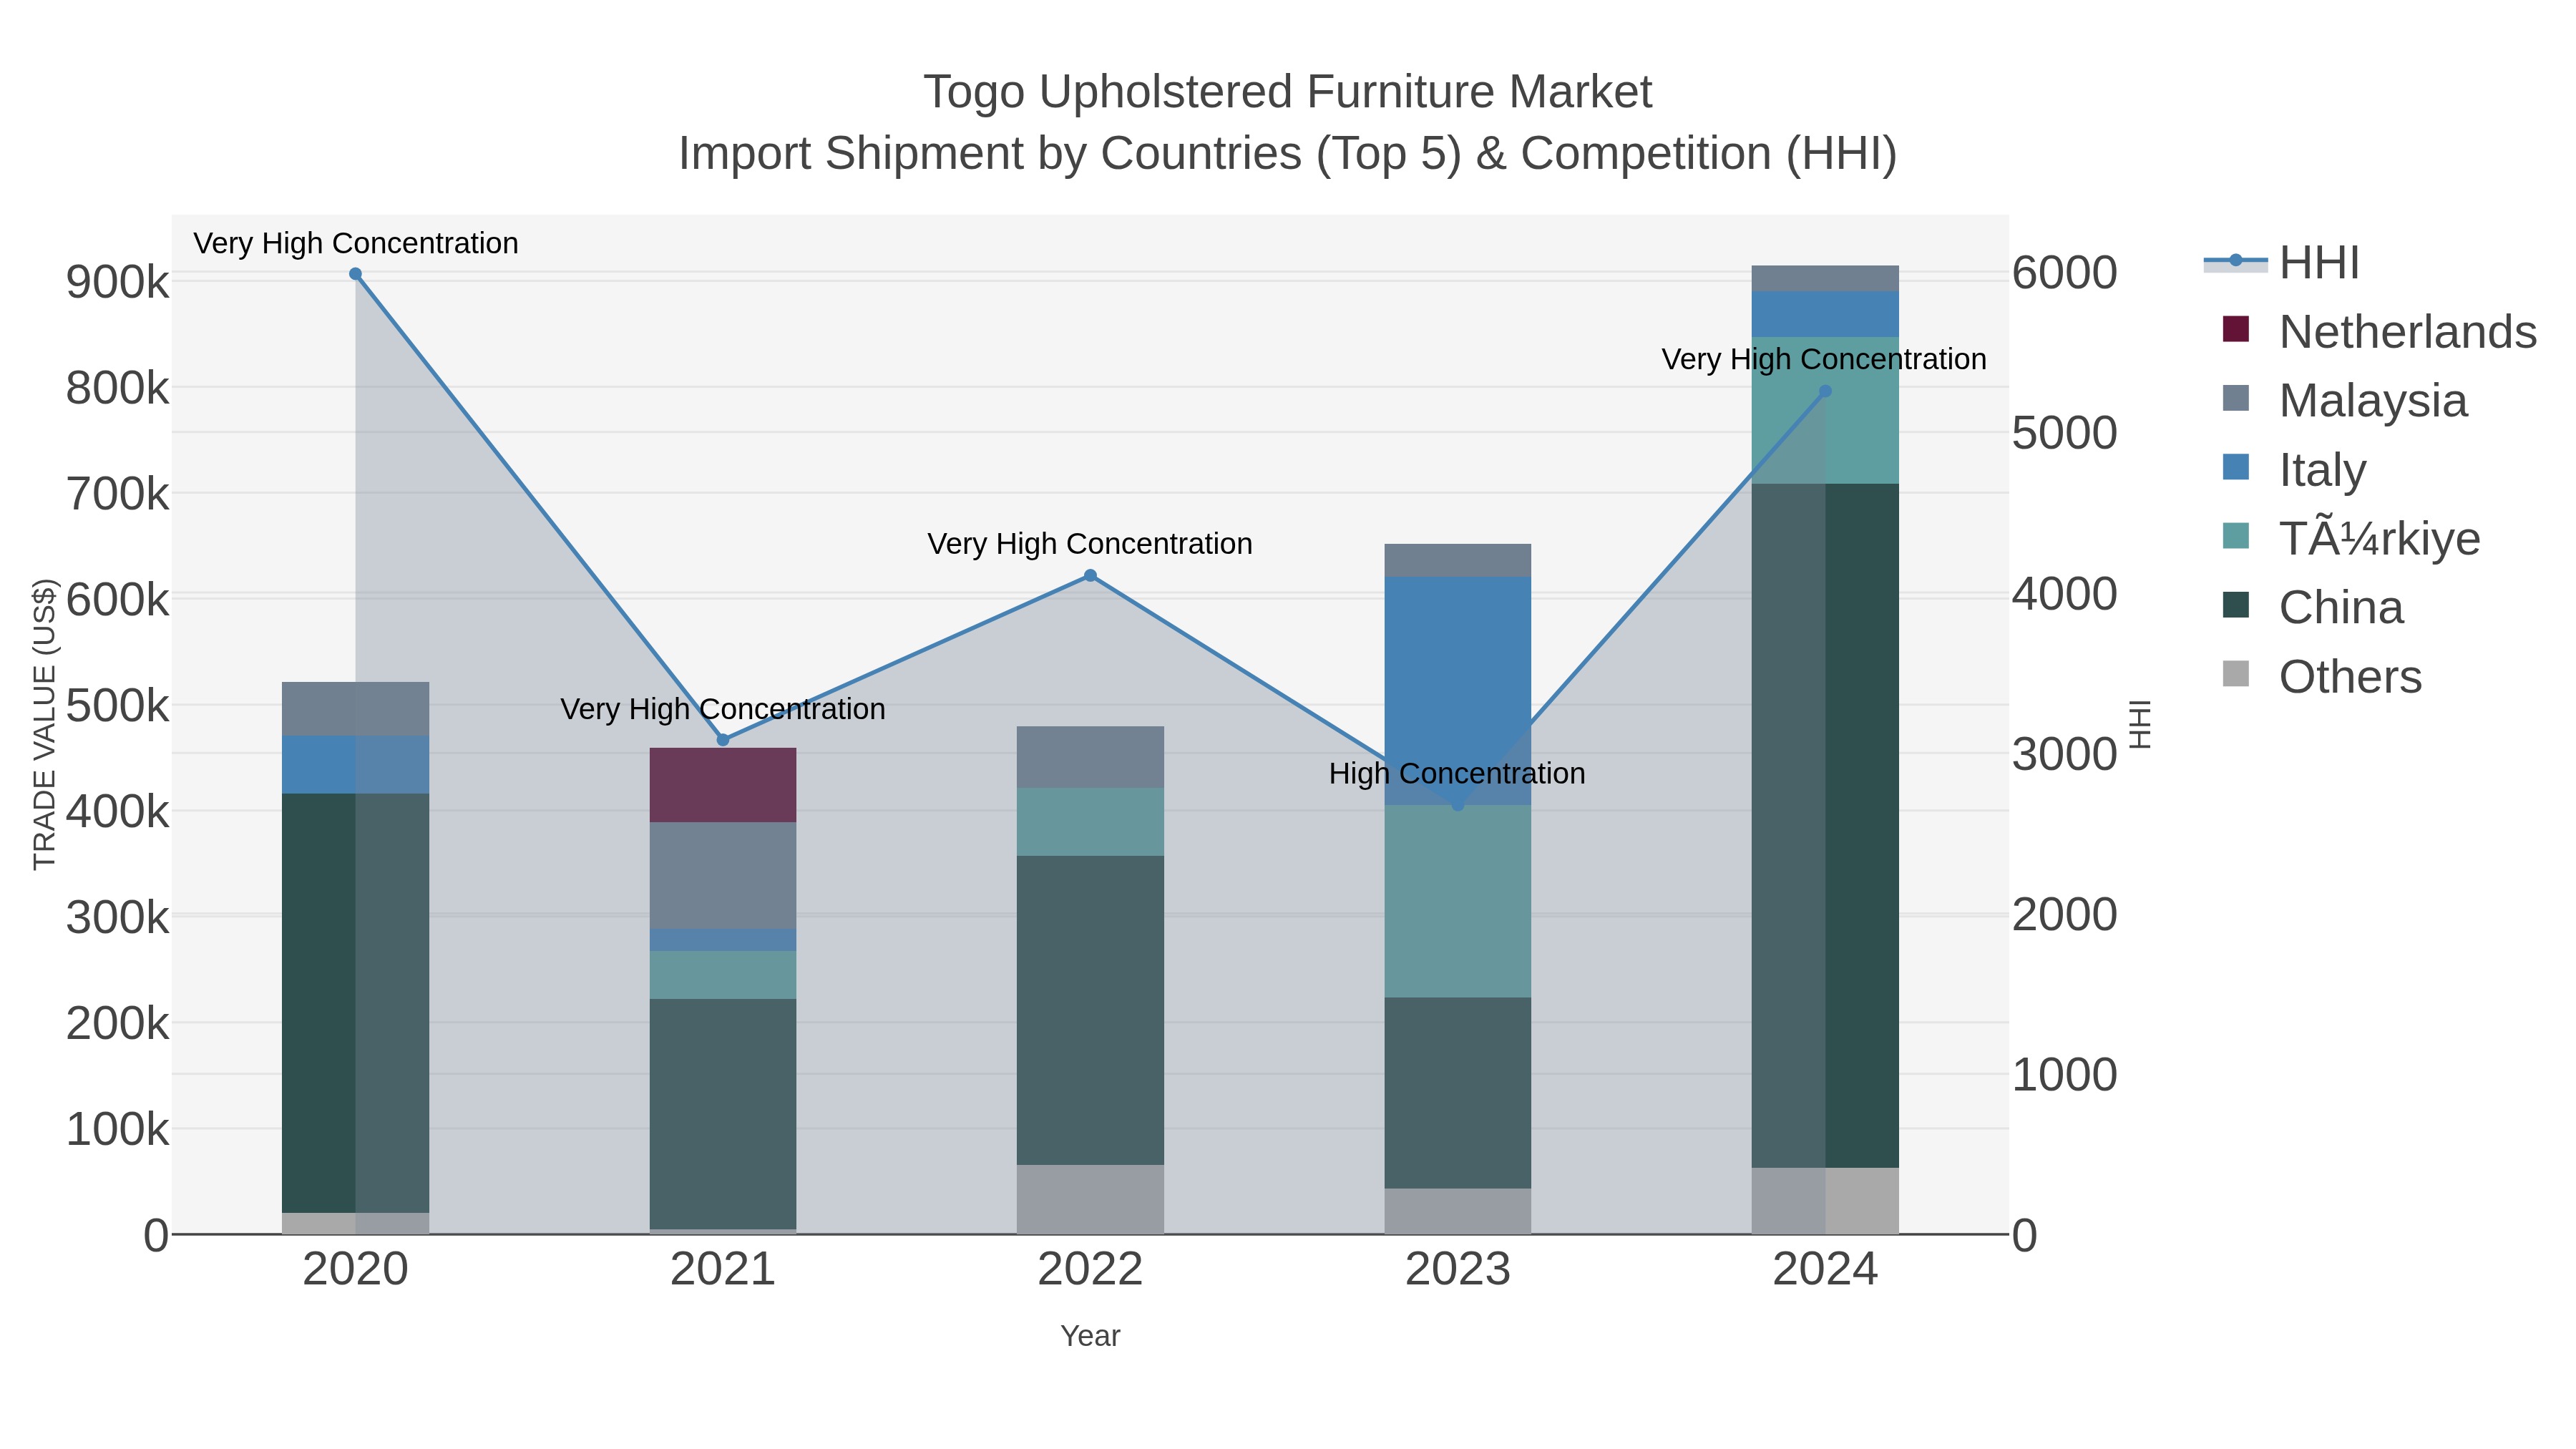Viewport: 2576px width, 1449px height.
Task: Click the Türkiye segment in 2023 bar
Action: [x=1457, y=901]
